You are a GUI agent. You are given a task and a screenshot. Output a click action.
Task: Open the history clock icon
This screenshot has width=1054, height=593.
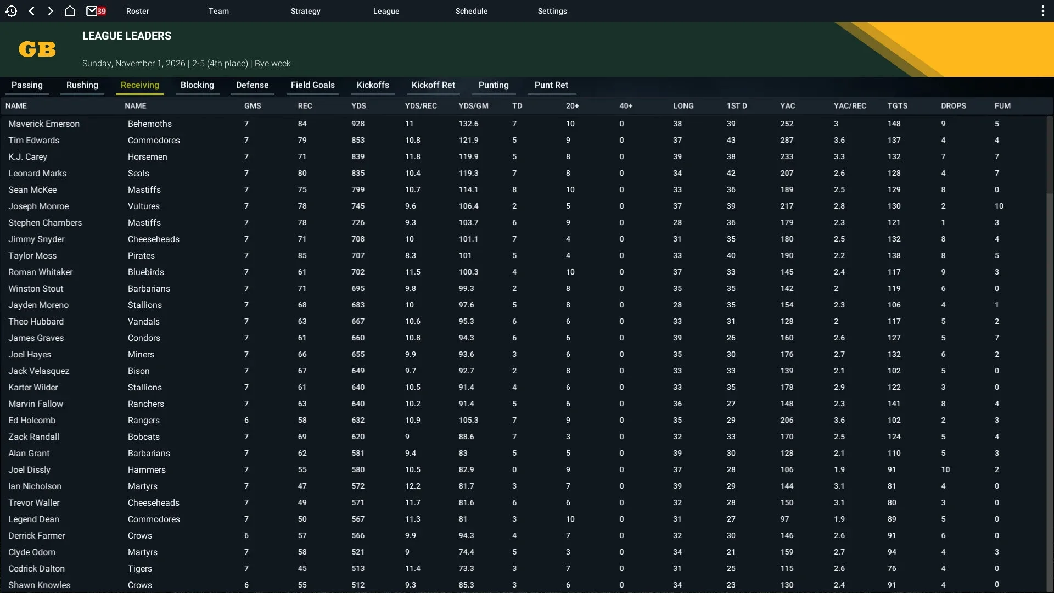pyautogui.click(x=11, y=11)
